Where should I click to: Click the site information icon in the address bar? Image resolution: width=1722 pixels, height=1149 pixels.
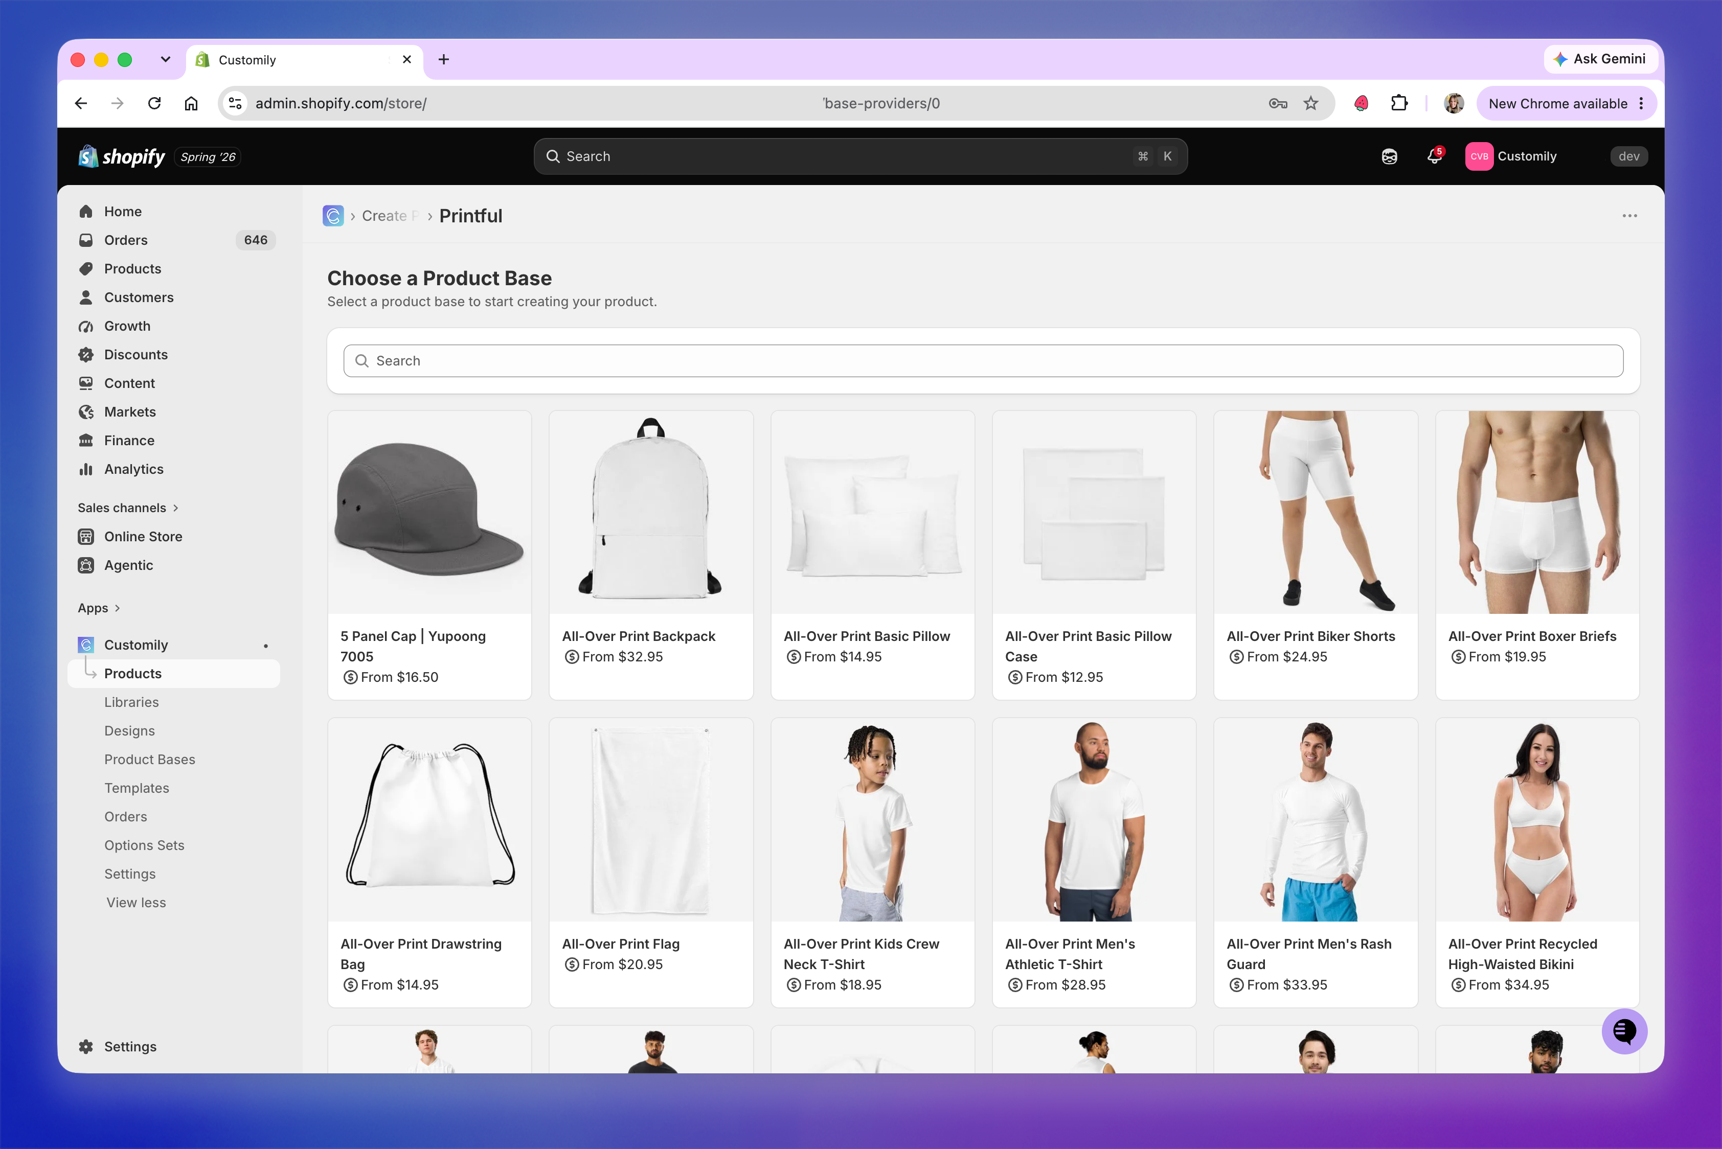pos(235,103)
